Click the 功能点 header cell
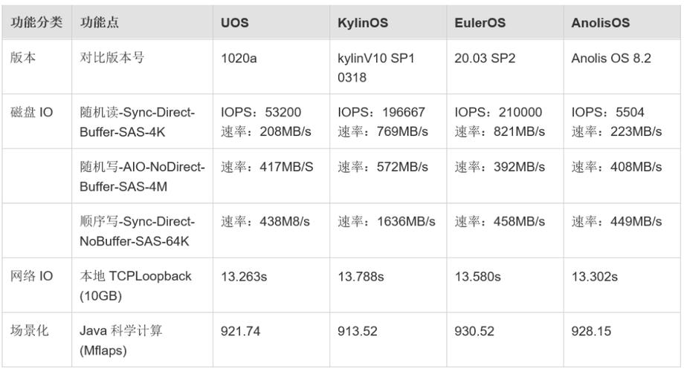This screenshot has height=371, width=684. pyautogui.click(x=142, y=22)
